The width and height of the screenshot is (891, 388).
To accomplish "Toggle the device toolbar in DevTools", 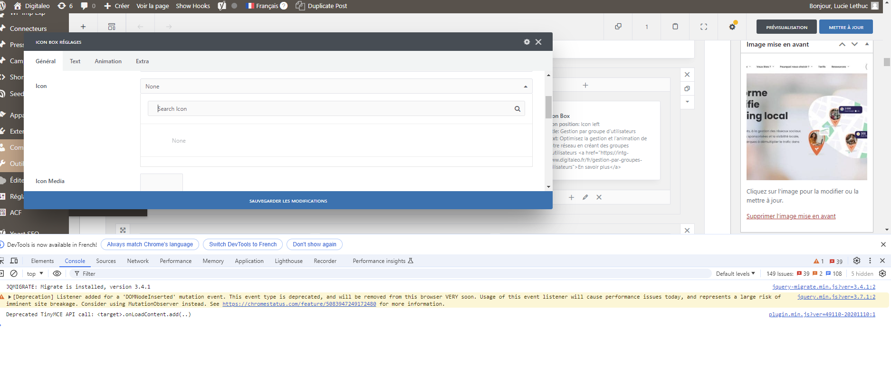I will pos(14,261).
